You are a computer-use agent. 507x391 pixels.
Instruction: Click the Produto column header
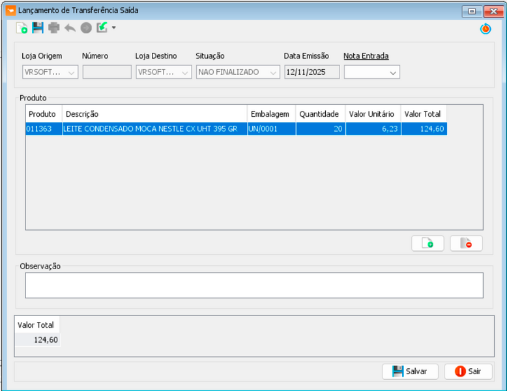point(44,114)
